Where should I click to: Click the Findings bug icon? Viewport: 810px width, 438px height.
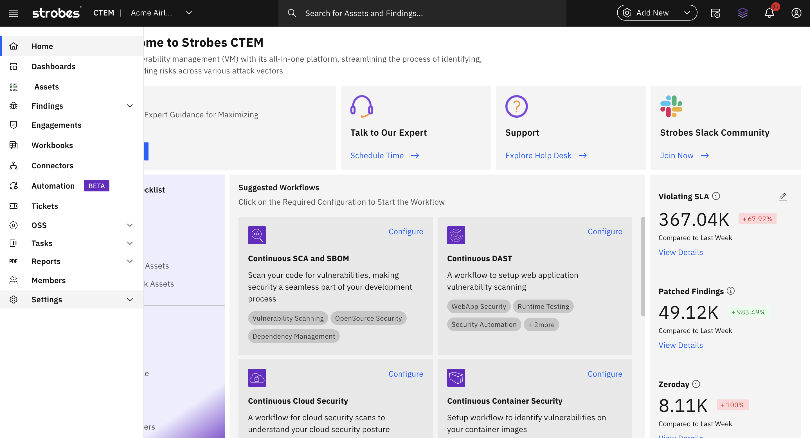tap(13, 106)
